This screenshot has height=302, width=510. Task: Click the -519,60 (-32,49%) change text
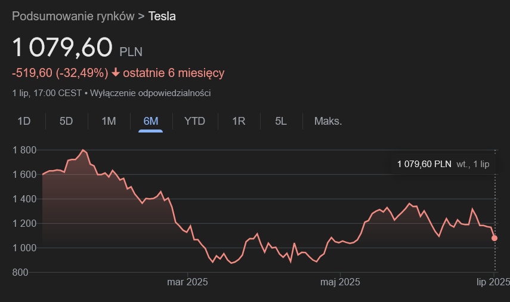pos(60,73)
